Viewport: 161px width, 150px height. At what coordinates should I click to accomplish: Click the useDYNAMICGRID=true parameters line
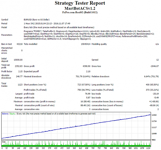click(57, 39)
